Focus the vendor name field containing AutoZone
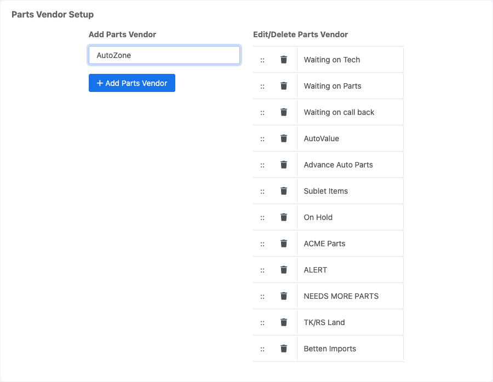 (x=164, y=55)
